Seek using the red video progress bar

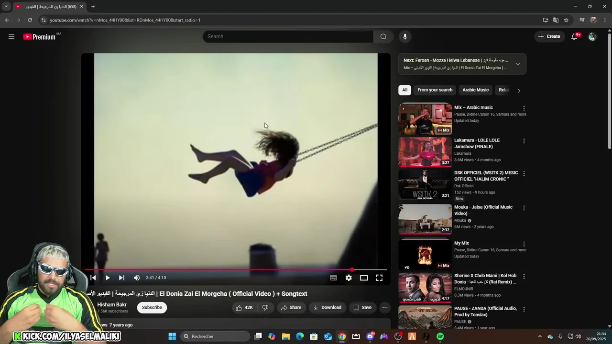tap(236, 270)
